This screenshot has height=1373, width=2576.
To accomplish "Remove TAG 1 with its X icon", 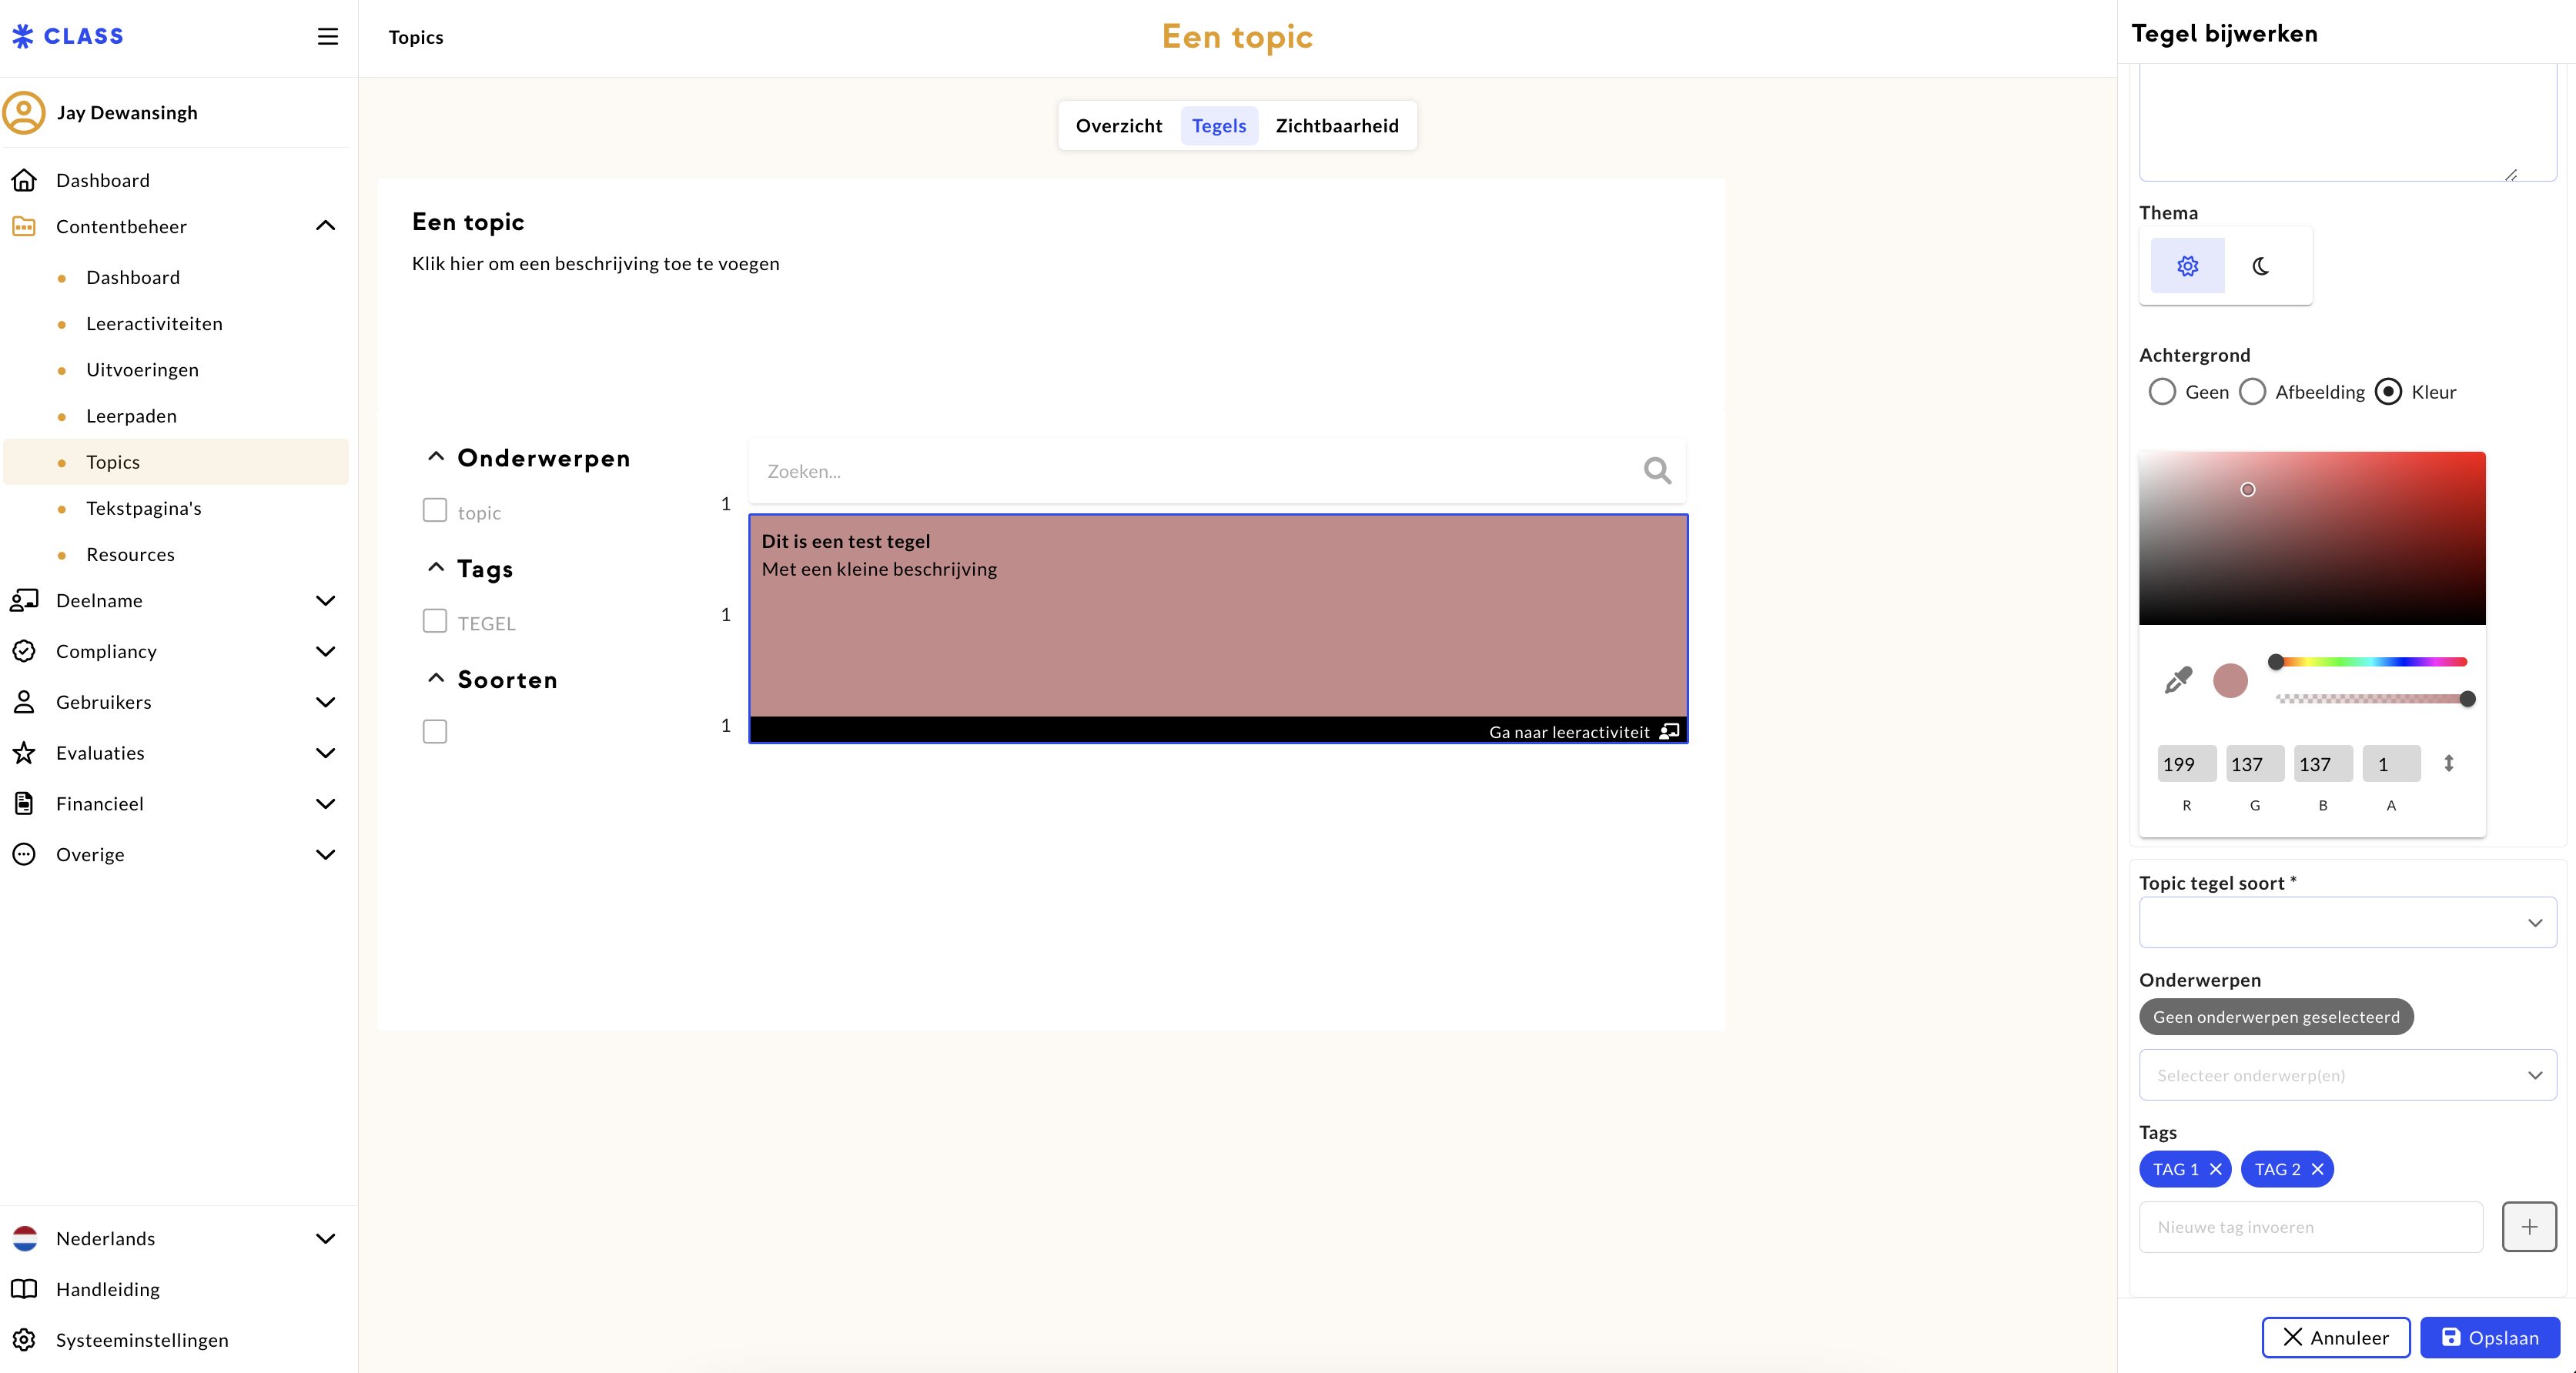I will 2216,1169.
